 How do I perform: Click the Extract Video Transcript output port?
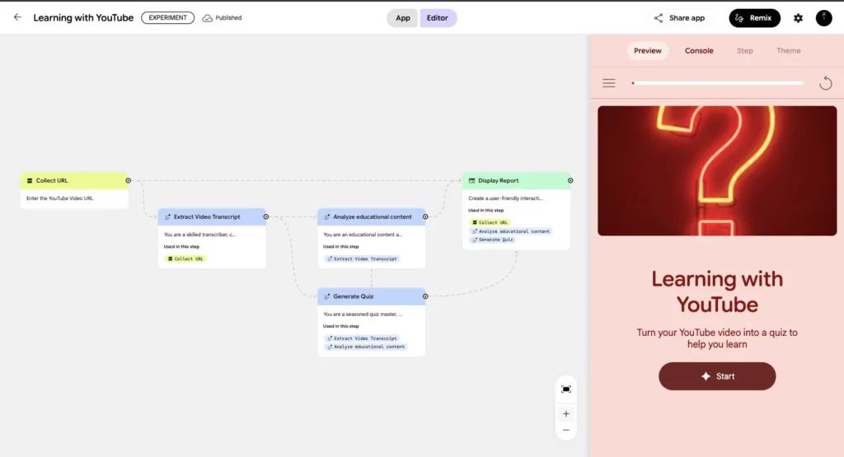pos(266,217)
